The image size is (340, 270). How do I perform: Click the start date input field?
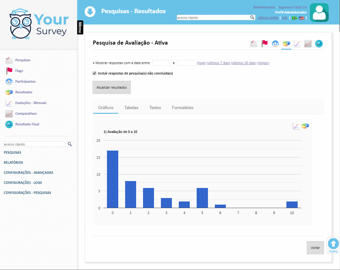[162, 63]
